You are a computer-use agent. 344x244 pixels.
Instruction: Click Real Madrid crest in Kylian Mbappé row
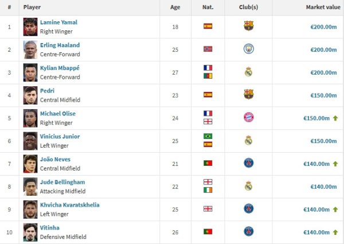(x=249, y=72)
